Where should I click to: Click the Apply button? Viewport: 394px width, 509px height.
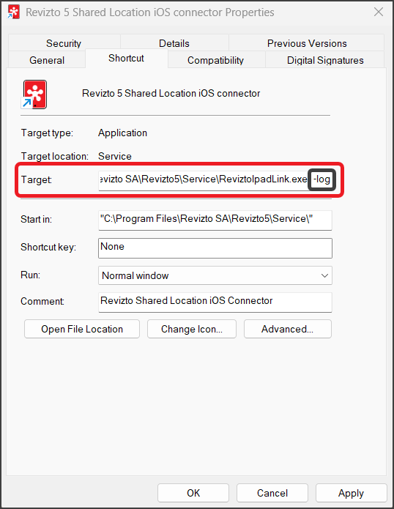point(352,493)
